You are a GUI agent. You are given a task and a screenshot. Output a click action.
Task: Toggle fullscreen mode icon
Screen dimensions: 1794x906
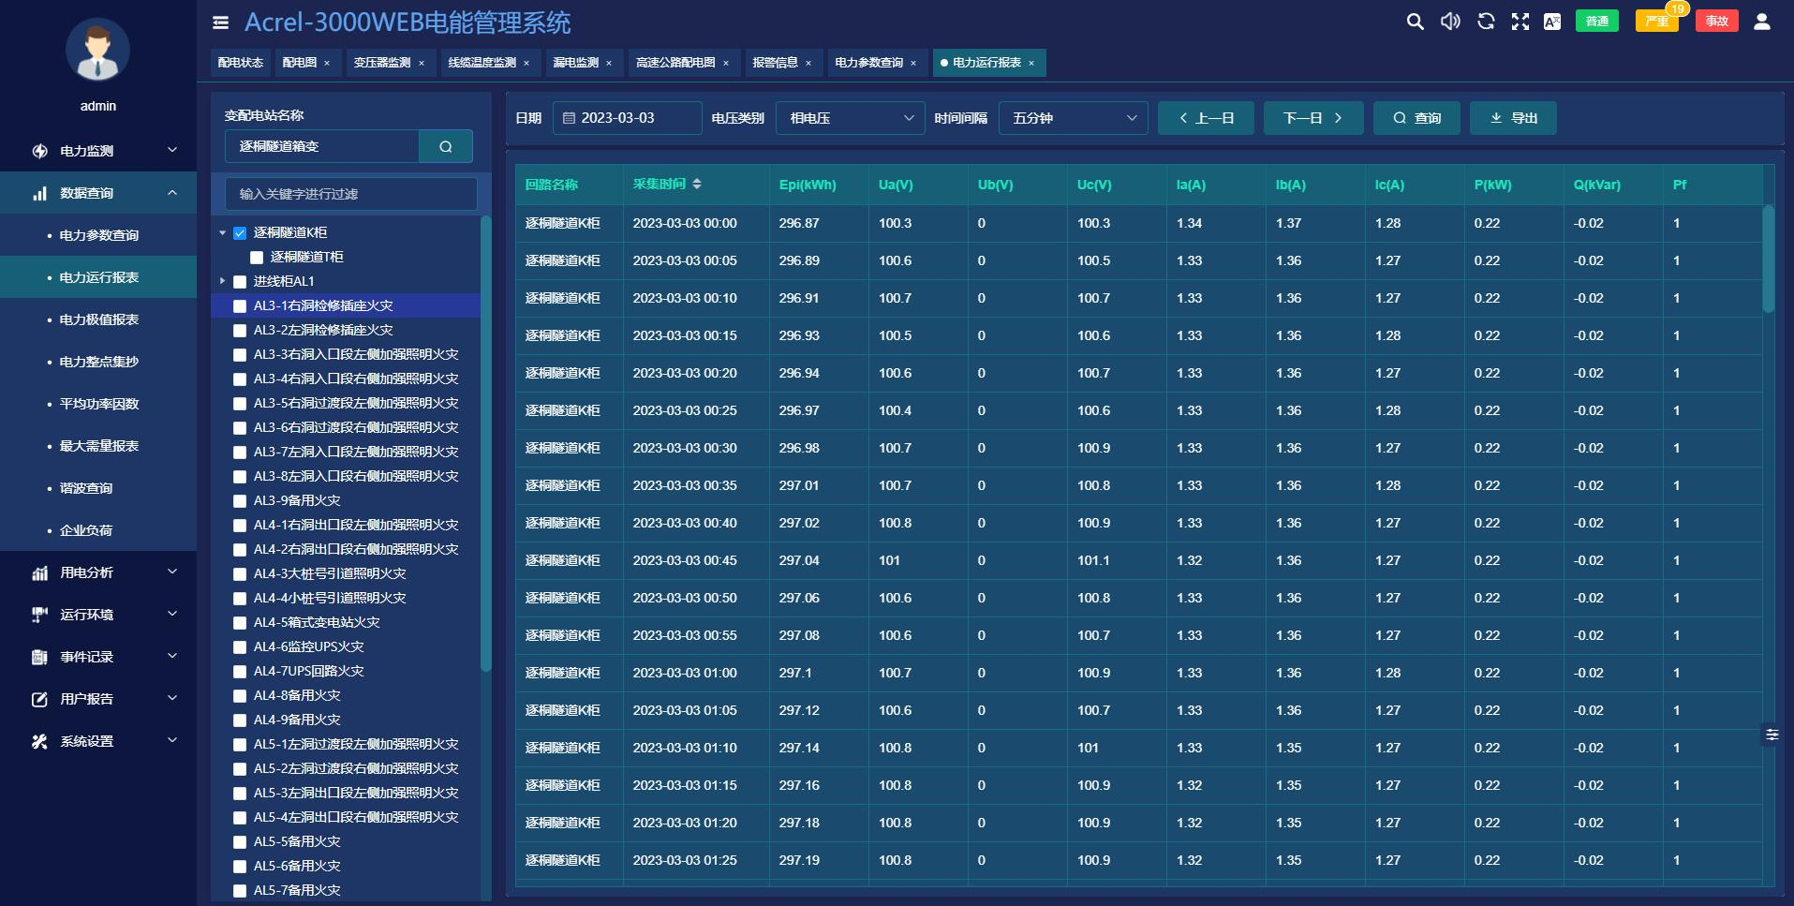click(x=1520, y=22)
